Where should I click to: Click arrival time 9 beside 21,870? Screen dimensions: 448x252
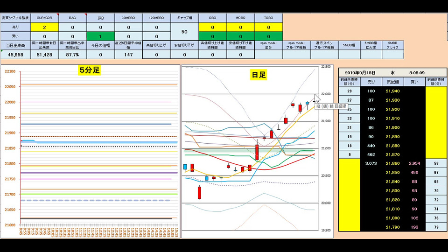tap(350, 154)
